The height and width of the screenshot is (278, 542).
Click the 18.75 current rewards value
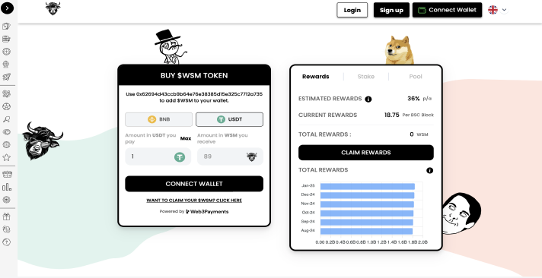click(391, 115)
